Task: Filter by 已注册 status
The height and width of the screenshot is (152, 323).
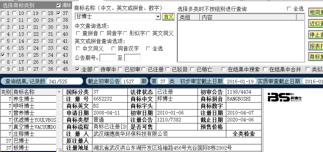Action: pyautogui.click(x=143, y=69)
